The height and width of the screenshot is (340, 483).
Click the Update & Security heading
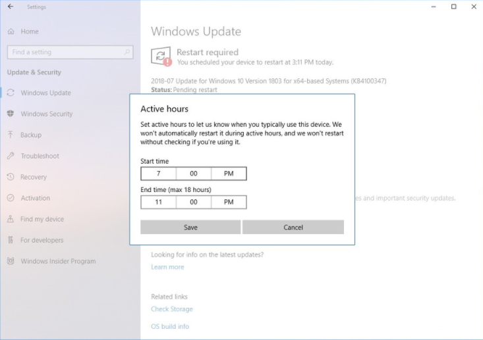[x=34, y=72]
